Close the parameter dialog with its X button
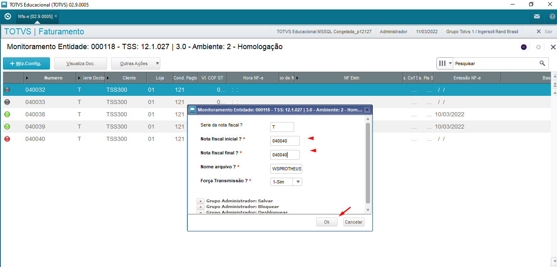This screenshot has height=267, width=557. tap(367, 110)
